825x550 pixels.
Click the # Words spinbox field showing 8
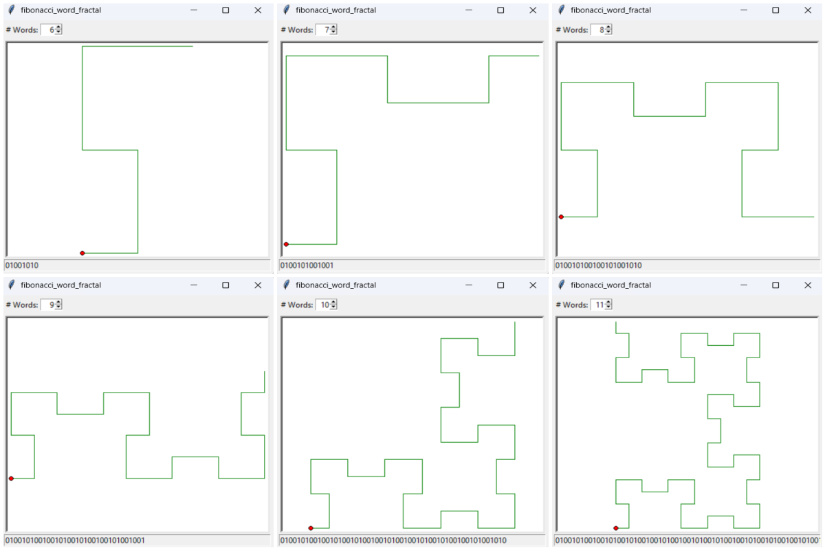[x=598, y=30]
